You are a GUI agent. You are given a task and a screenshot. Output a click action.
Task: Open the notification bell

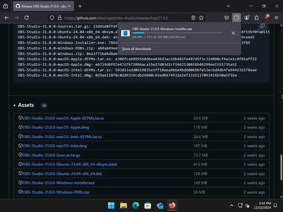click(x=276, y=205)
